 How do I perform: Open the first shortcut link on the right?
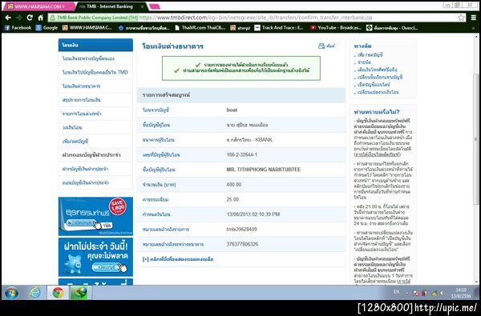[x=370, y=55]
